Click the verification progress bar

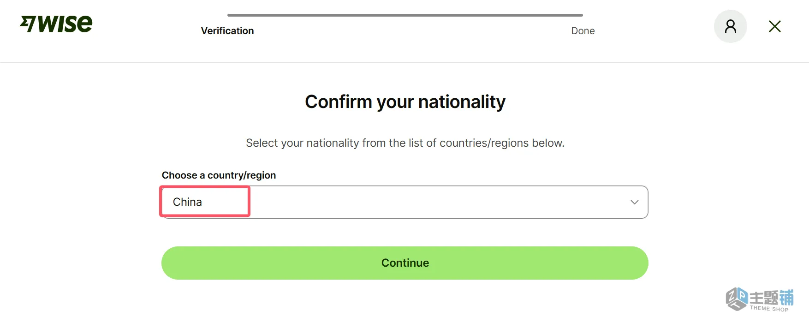405,15
